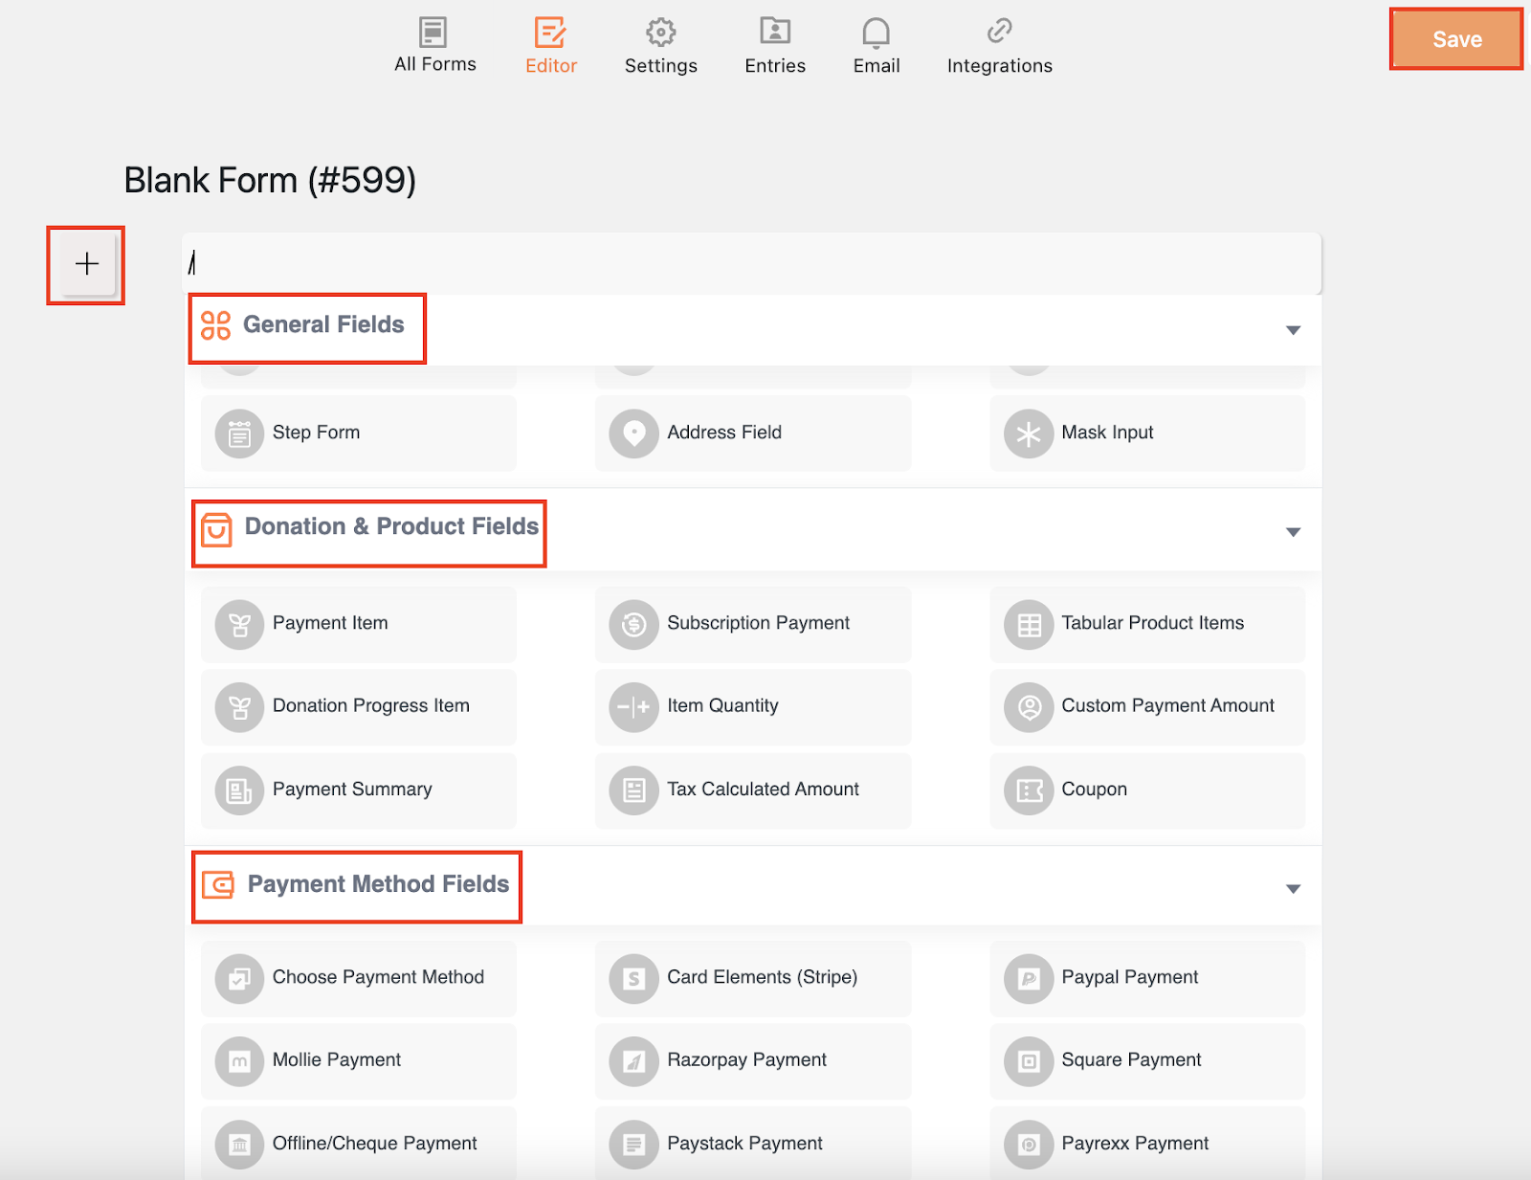Click the Payment Item icon
Viewport: 1531px width, 1180px height.
click(x=239, y=625)
